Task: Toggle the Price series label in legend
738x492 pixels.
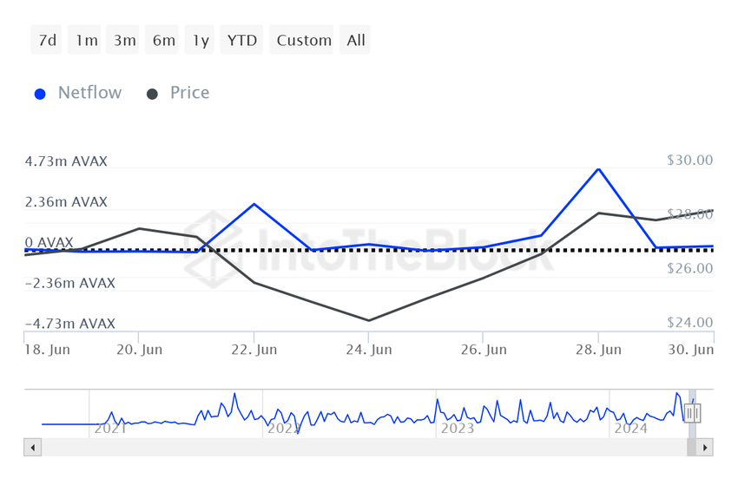Action: tap(189, 93)
